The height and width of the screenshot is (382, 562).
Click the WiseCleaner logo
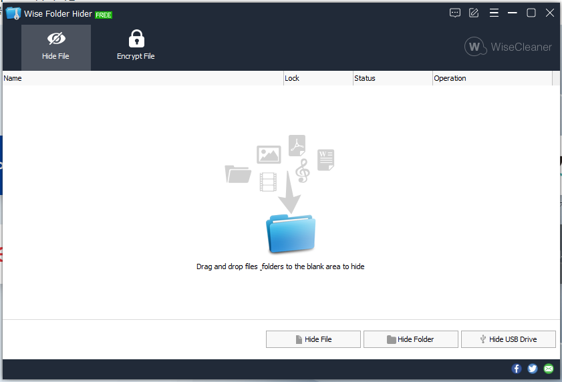coord(509,47)
